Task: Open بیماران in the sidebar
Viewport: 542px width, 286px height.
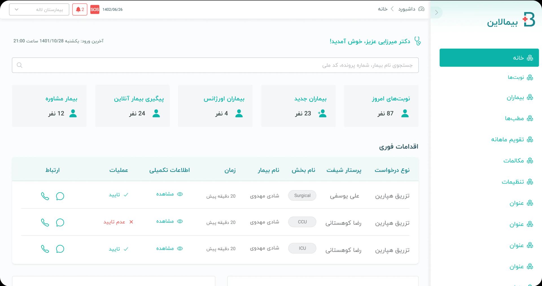Action: (x=520, y=98)
